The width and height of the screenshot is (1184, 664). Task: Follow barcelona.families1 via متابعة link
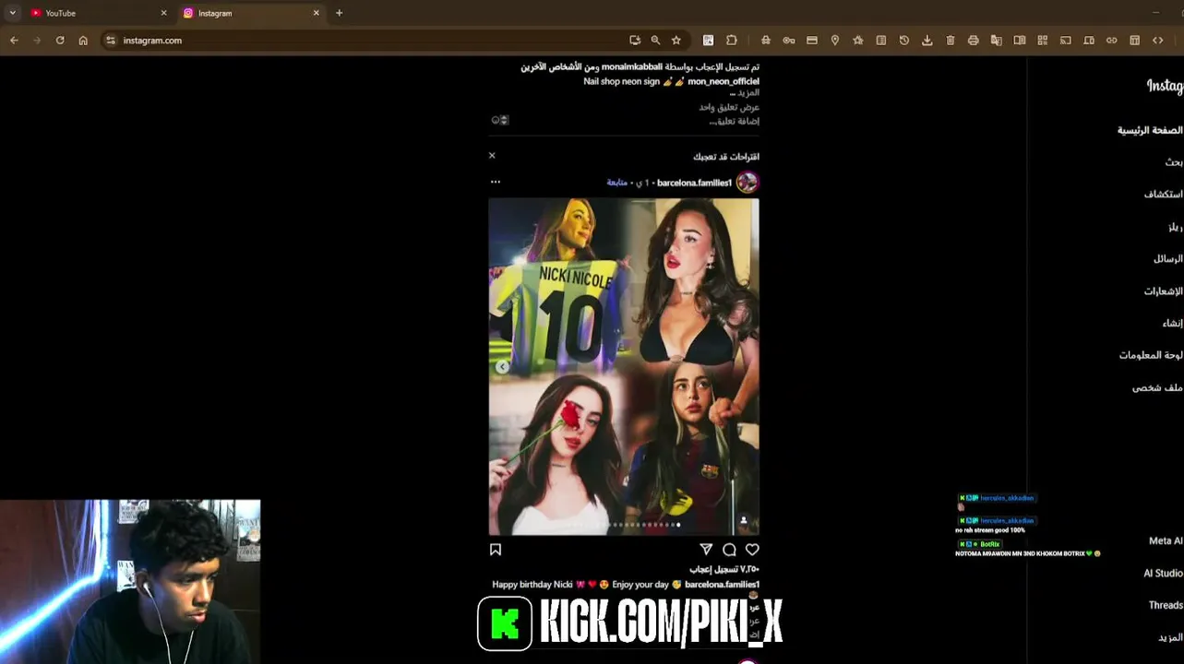click(x=617, y=183)
